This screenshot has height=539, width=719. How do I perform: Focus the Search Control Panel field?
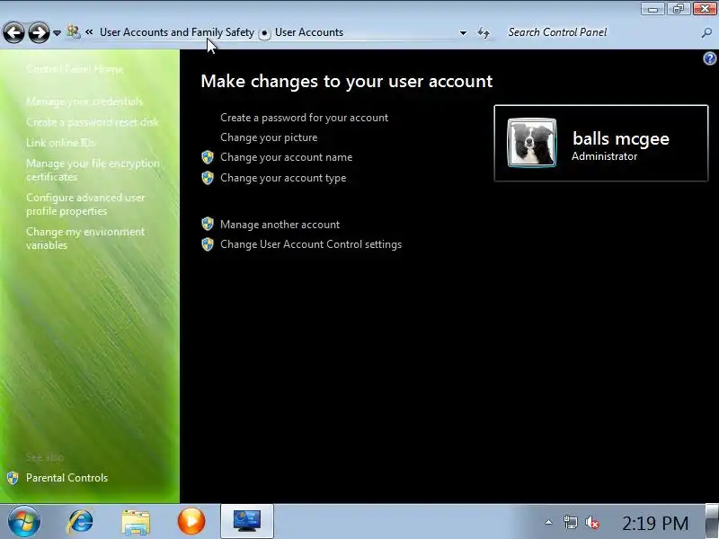pyautogui.click(x=602, y=32)
